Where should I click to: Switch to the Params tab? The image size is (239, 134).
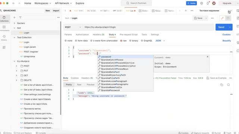click(68, 35)
